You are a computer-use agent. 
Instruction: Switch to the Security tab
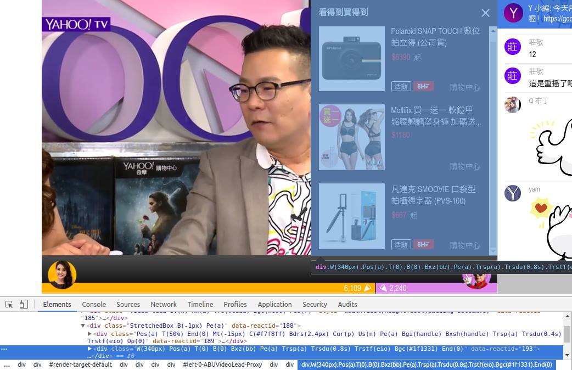[x=315, y=304]
